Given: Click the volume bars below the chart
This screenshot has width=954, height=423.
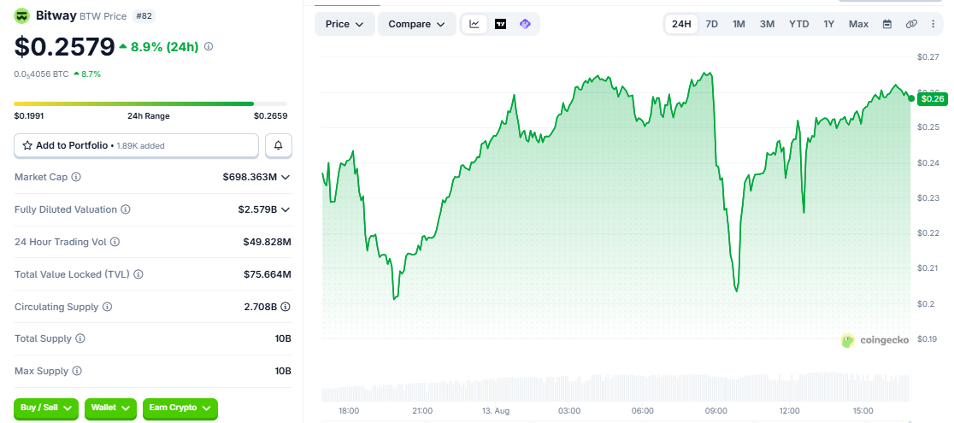Looking at the screenshot, I should (x=615, y=387).
